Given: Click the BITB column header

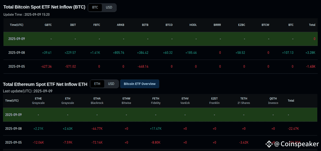Looking at the screenshot, I should click(x=145, y=25).
